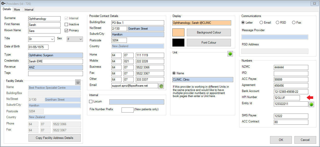Click the Mobile area code field 021
Viewport: 320px width, 147px height.
129,61
